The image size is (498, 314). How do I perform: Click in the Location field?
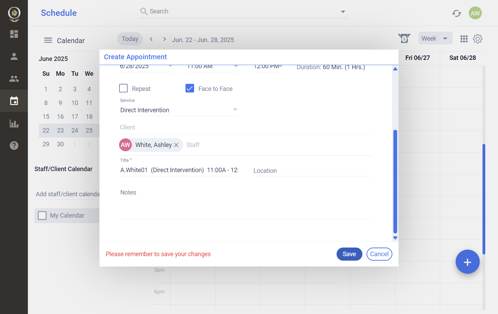(312, 171)
